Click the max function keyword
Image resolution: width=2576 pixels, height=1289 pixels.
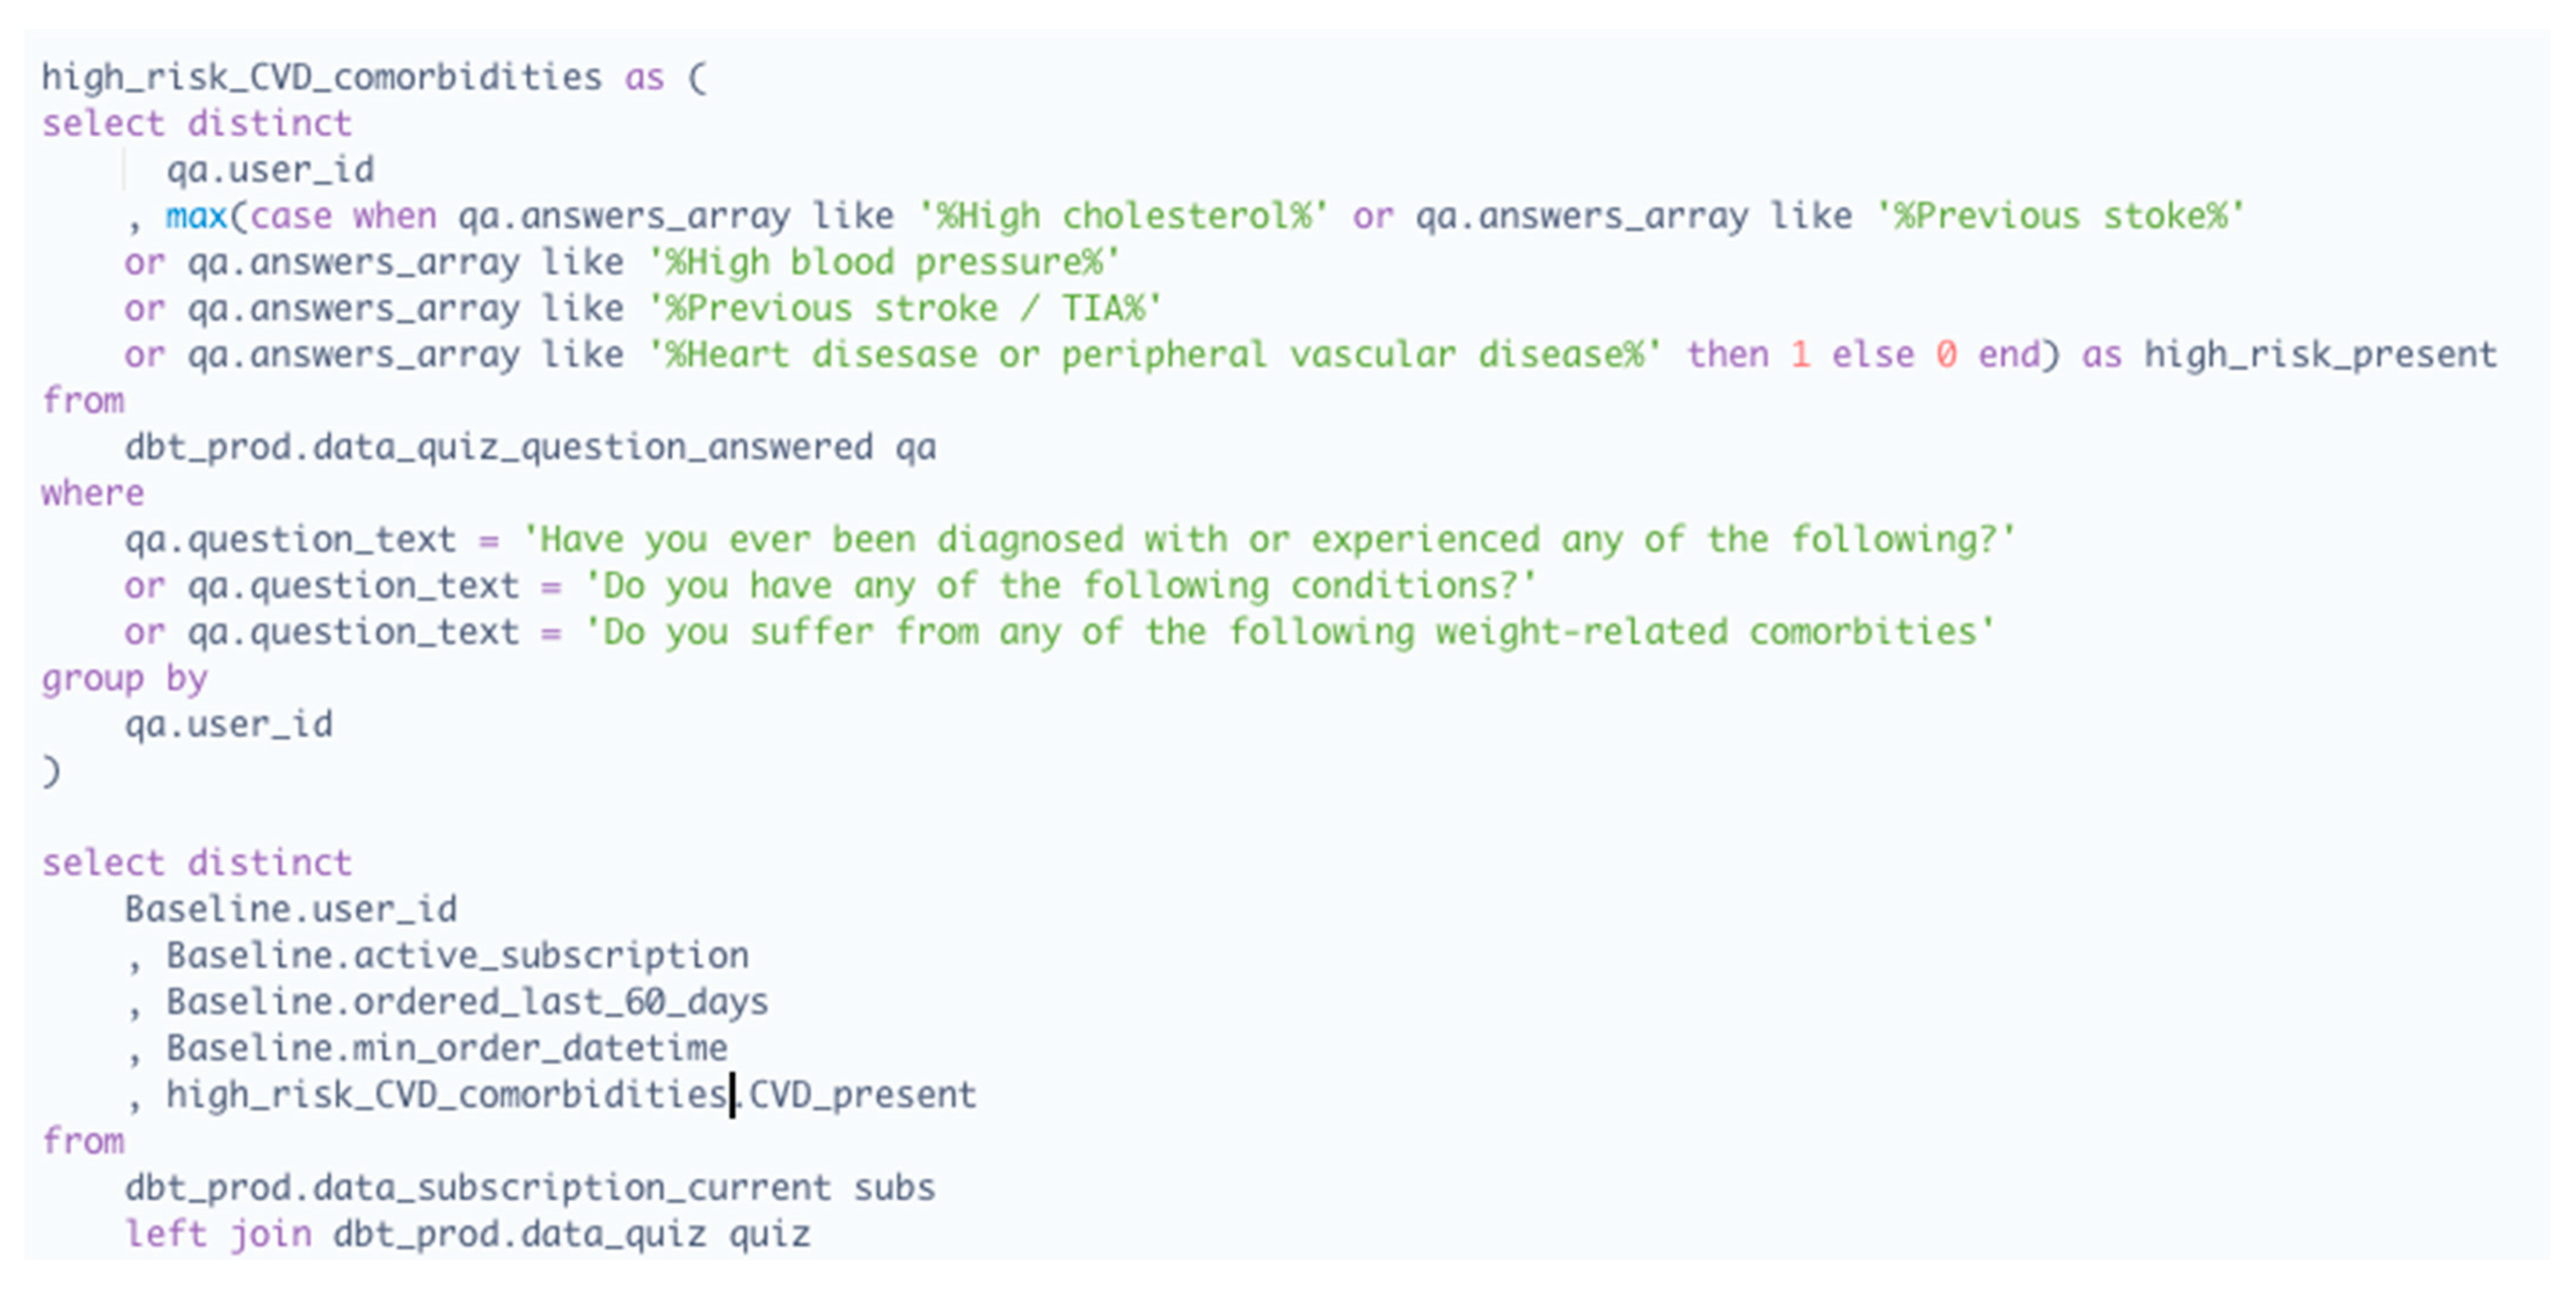[196, 216]
